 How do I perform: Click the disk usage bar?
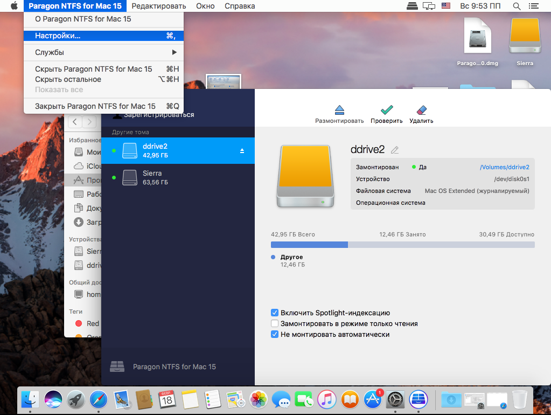pyautogui.click(x=403, y=245)
